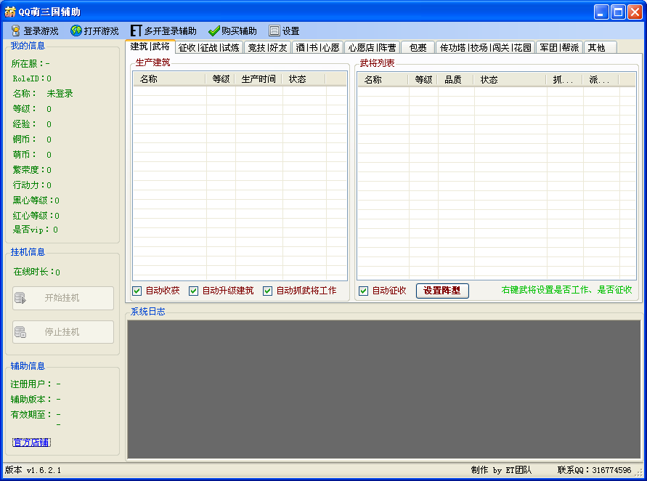Switch to the 竞技|好友 tab
Screen dimensions: 647x481
267,48
